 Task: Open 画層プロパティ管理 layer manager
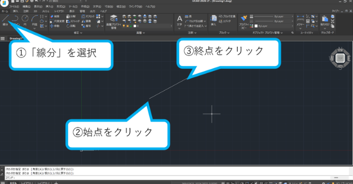tap(114, 22)
